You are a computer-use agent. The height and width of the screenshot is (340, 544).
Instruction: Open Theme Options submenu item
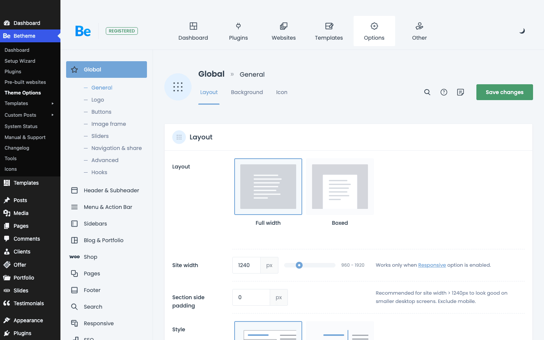(x=23, y=93)
